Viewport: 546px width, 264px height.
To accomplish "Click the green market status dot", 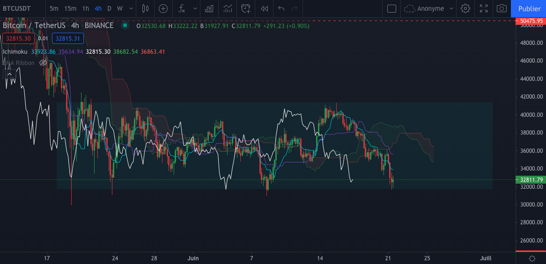I will [125, 26].
